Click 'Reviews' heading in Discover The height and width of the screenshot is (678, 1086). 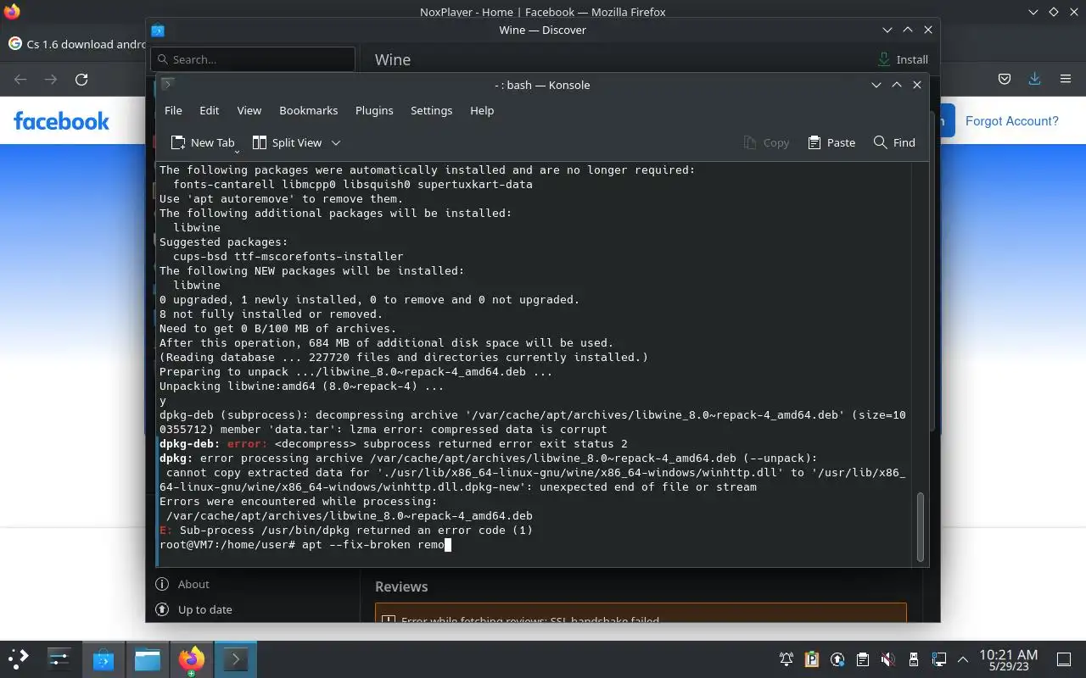(401, 586)
